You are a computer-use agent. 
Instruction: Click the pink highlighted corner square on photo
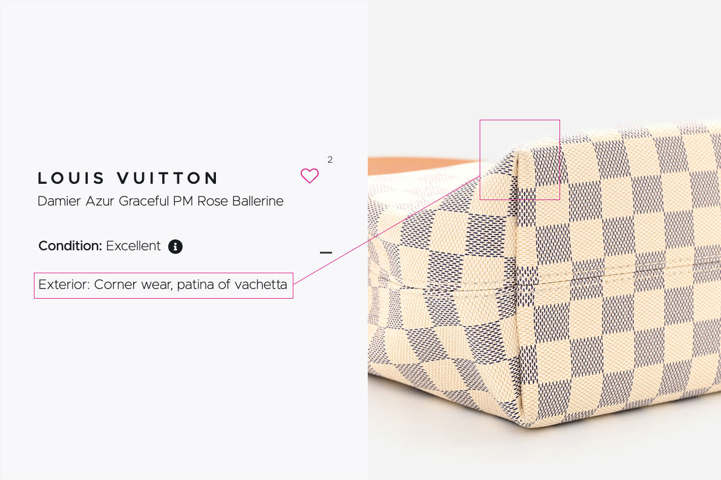(520, 160)
